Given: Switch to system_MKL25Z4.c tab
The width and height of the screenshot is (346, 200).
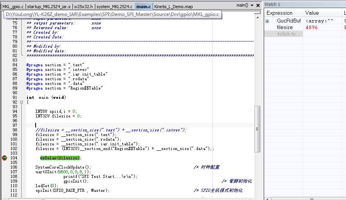Looking at the screenshot, I should tap(115, 7).
